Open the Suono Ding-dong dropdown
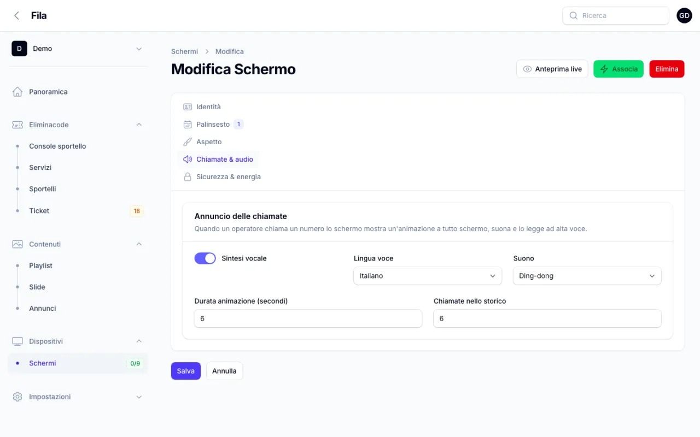 coord(587,276)
